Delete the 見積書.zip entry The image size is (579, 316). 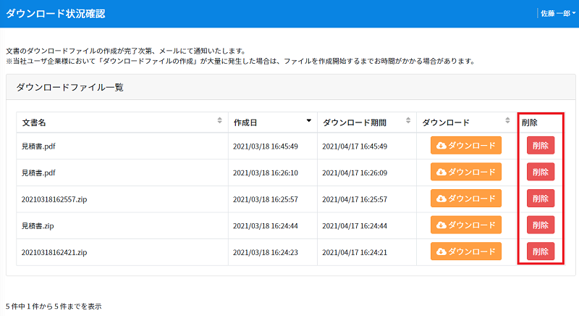coord(541,225)
